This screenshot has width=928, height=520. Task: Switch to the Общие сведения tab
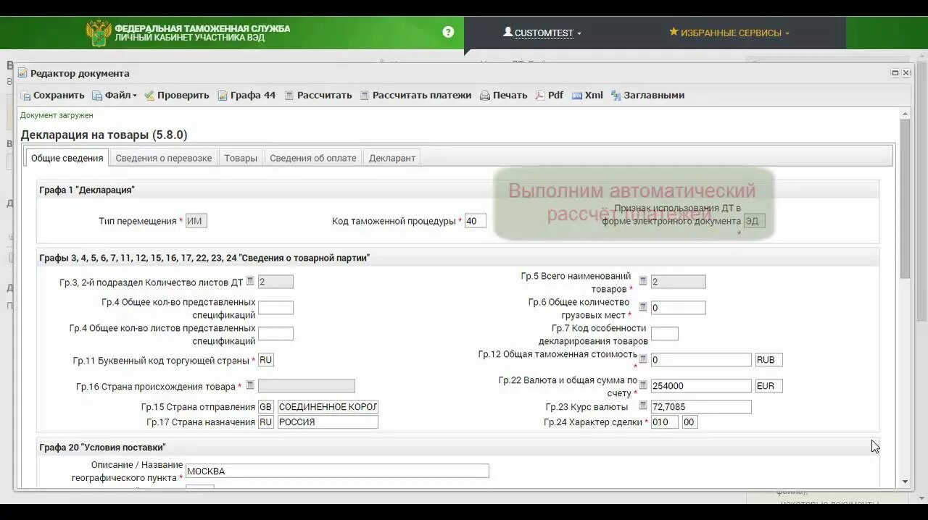coord(67,158)
